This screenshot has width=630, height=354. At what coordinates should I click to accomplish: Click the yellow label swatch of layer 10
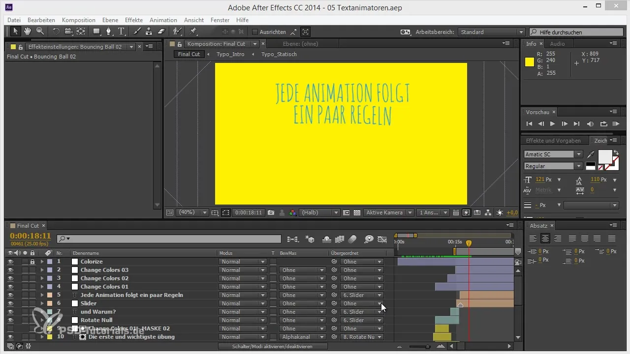click(50, 337)
